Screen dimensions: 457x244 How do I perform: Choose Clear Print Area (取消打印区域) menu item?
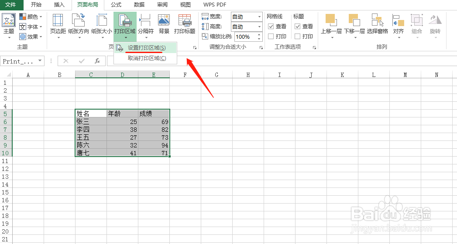click(x=145, y=58)
